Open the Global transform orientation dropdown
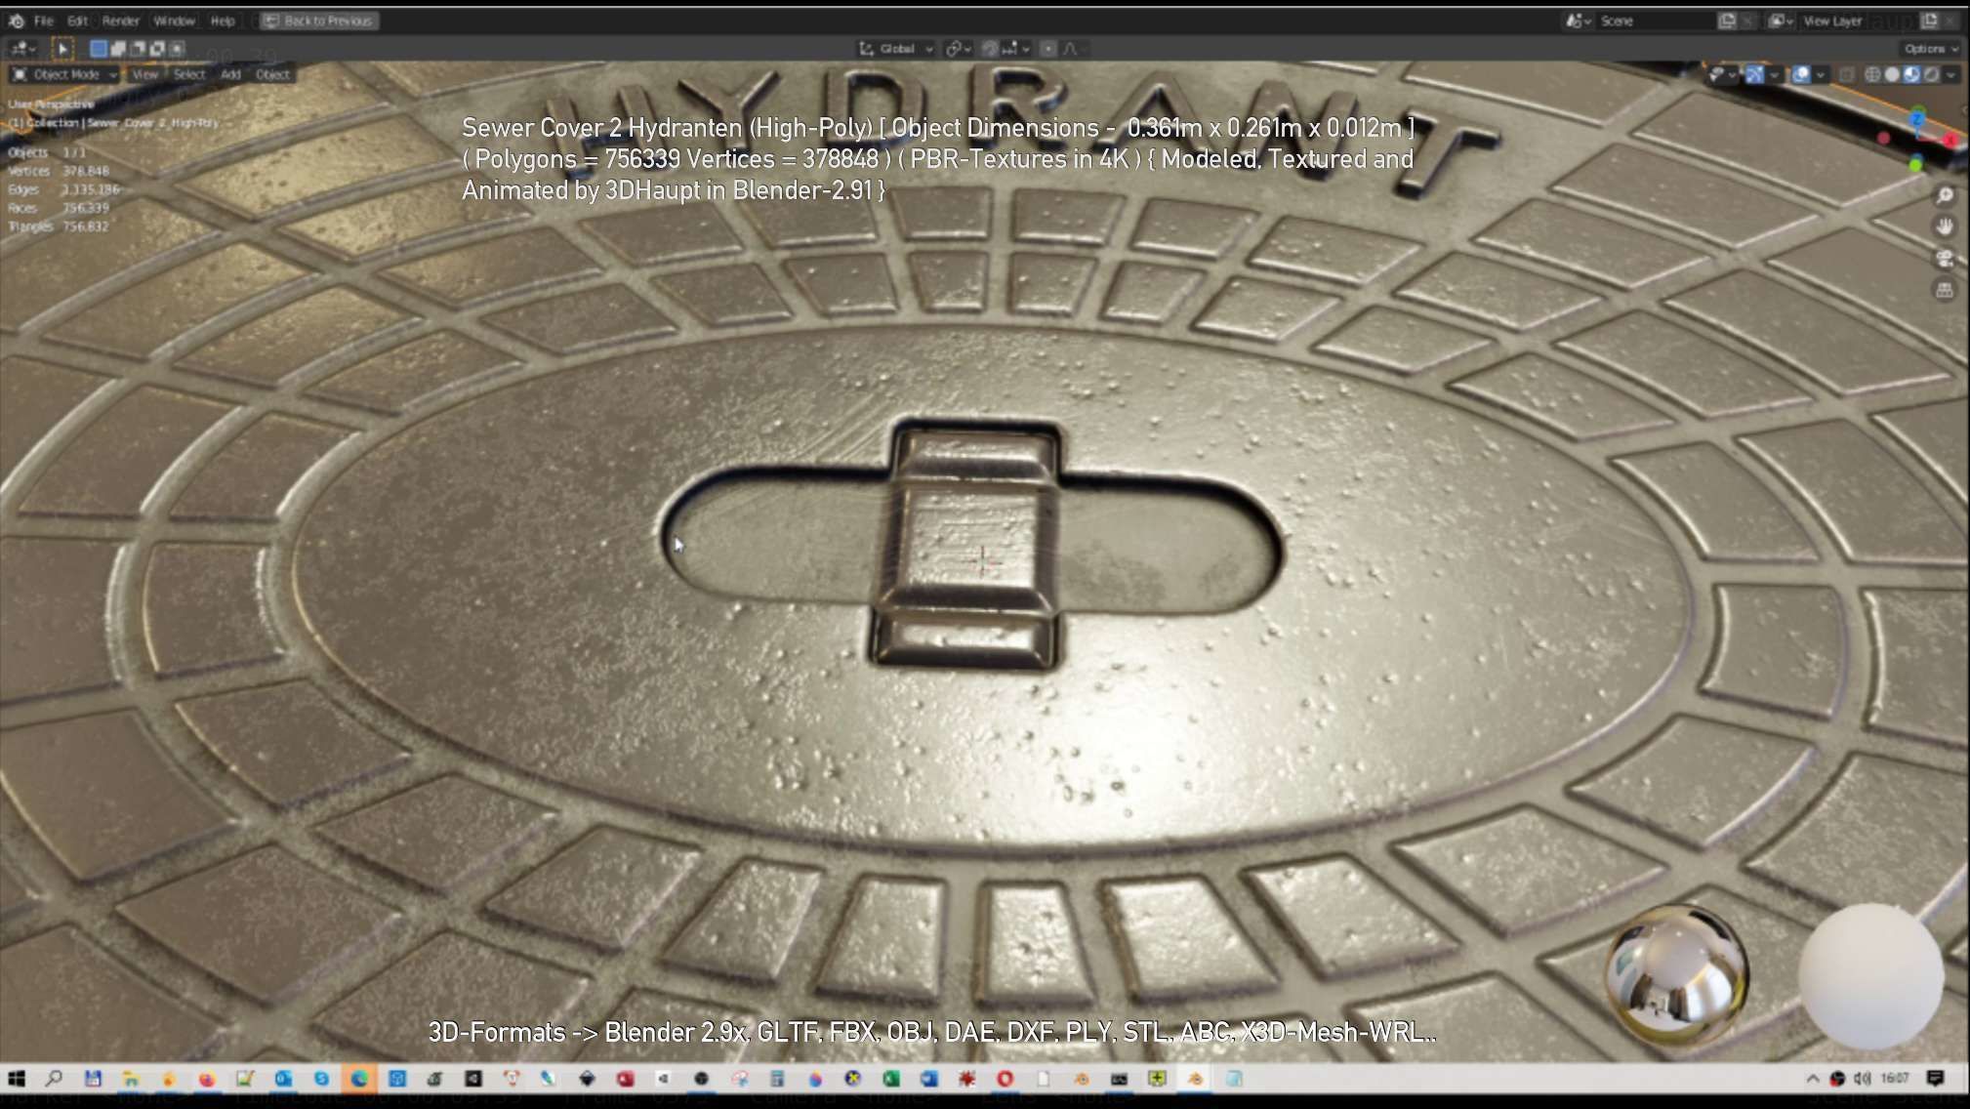1970x1109 pixels. 896,49
